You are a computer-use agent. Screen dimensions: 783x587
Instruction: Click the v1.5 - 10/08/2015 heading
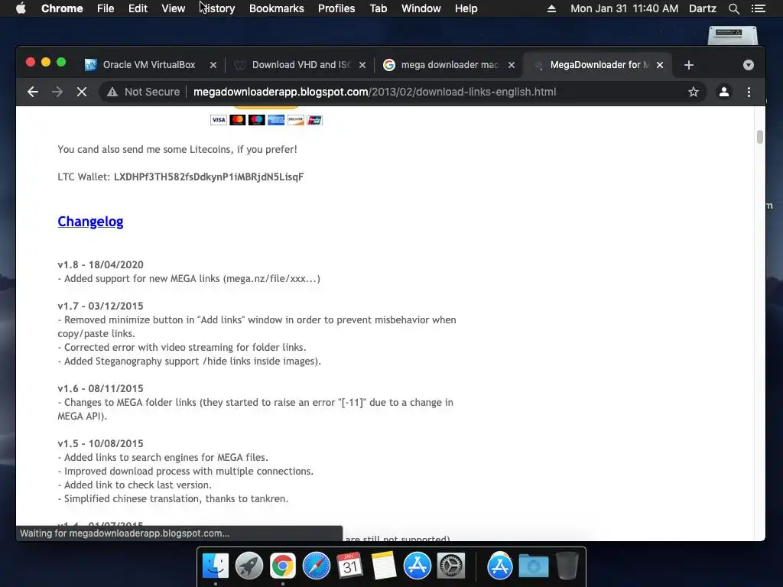pyautogui.click(x=100, y=443)
